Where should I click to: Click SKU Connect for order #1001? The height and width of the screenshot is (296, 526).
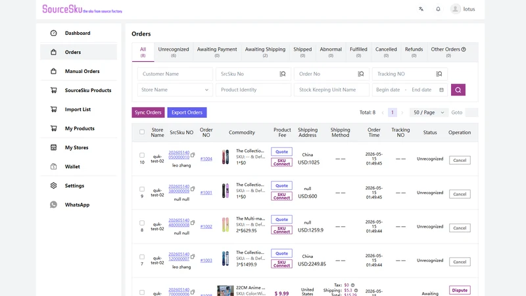coord(281,196)
